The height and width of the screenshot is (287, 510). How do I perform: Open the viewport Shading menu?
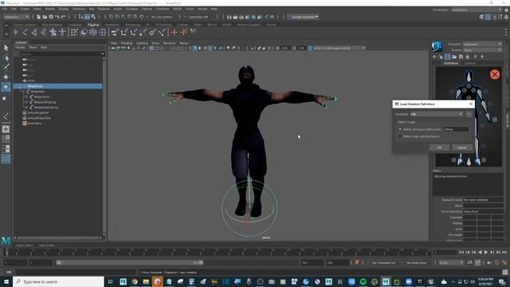coord(127,43)
